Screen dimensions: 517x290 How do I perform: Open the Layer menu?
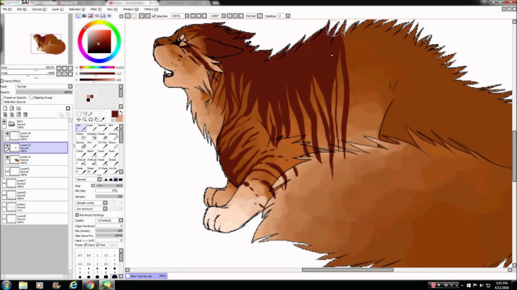(58, 9)
